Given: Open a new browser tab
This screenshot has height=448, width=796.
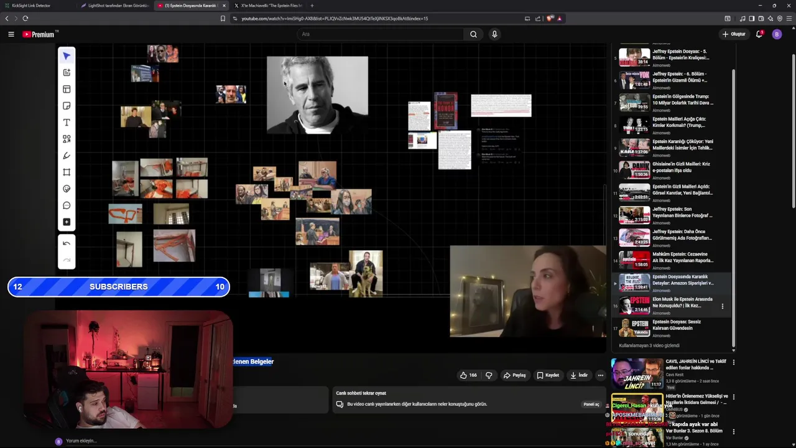Looking at the screenshot, I should coord(312,6).
